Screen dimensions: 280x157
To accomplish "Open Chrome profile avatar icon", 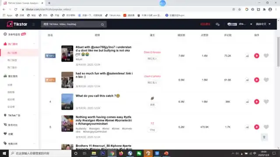I will tap(270, 10).
